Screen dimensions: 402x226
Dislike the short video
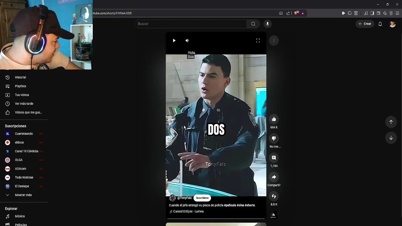274,138
